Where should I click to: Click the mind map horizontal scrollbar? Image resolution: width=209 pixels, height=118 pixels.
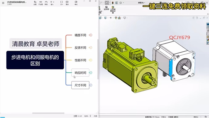tap(48, 113)
